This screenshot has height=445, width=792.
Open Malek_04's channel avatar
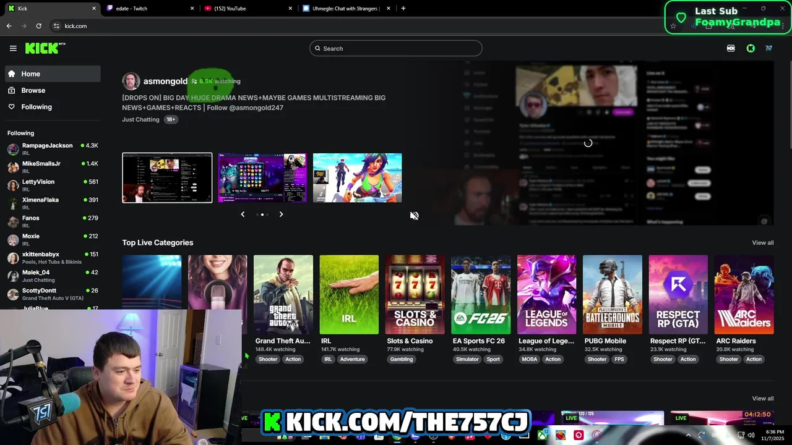pyautogui.click(x=13, y=276)
